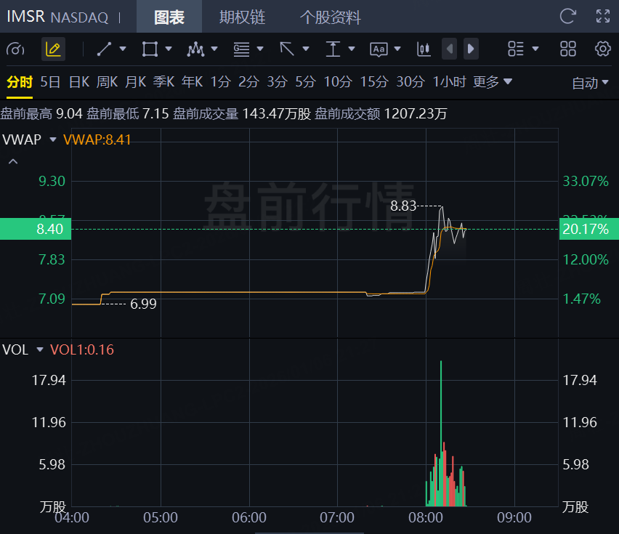Click the 20.17% change label
Viewport: 619px width, 534px height.
[x=589, y=229]
